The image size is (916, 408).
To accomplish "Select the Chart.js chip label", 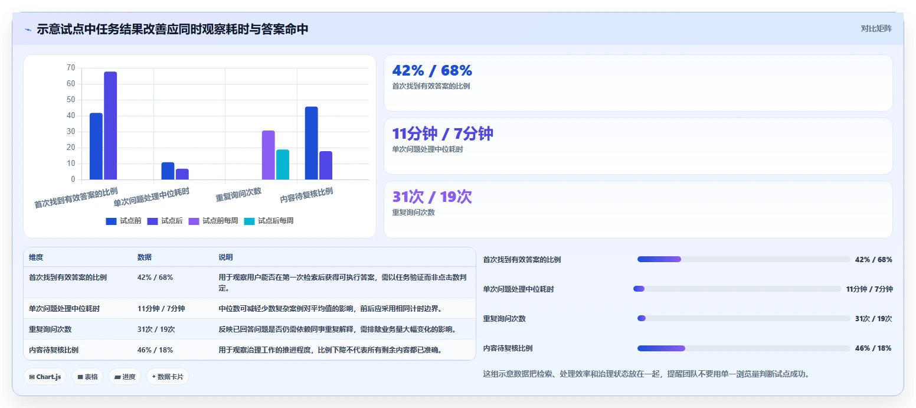I will [48, 377].
